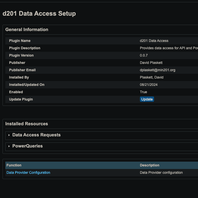Click the d201 Data Access Setup title
The height and width of the screenshot is (198, 198).
[39, 13]
